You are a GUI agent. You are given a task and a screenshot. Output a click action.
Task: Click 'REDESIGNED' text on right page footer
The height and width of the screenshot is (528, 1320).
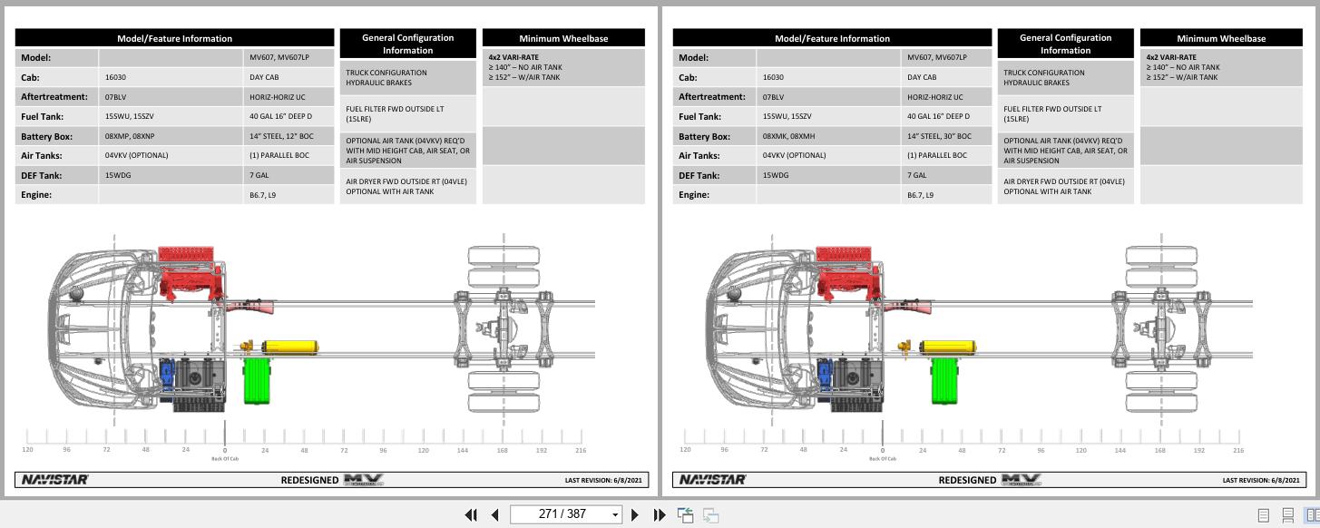point(967,480)
